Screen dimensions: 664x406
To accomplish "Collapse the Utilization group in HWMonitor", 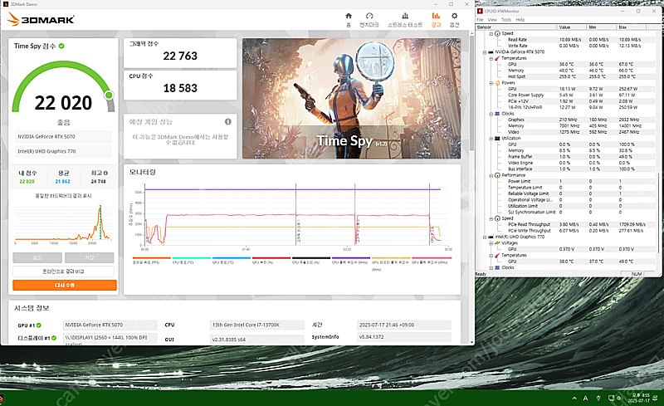I will point(491,139).
